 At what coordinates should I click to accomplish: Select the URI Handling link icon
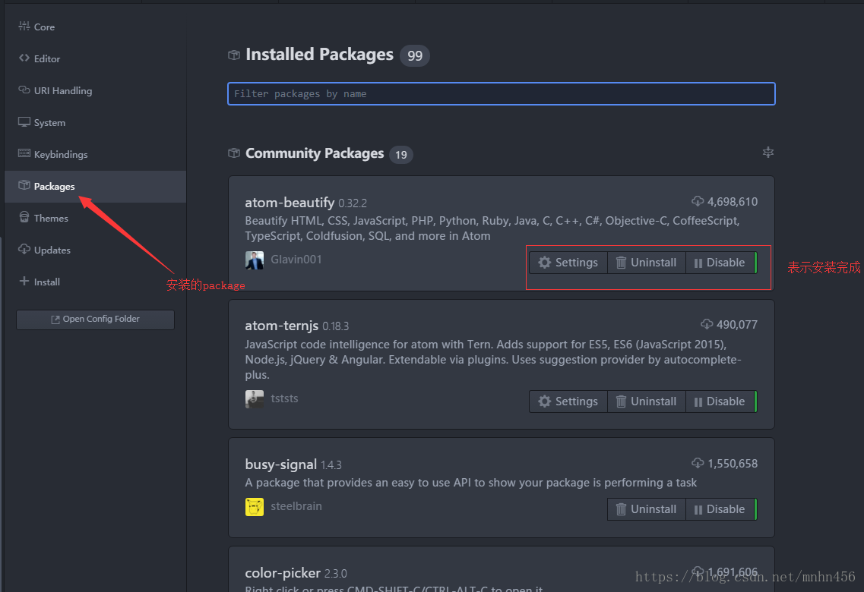(x=24, y=90)
